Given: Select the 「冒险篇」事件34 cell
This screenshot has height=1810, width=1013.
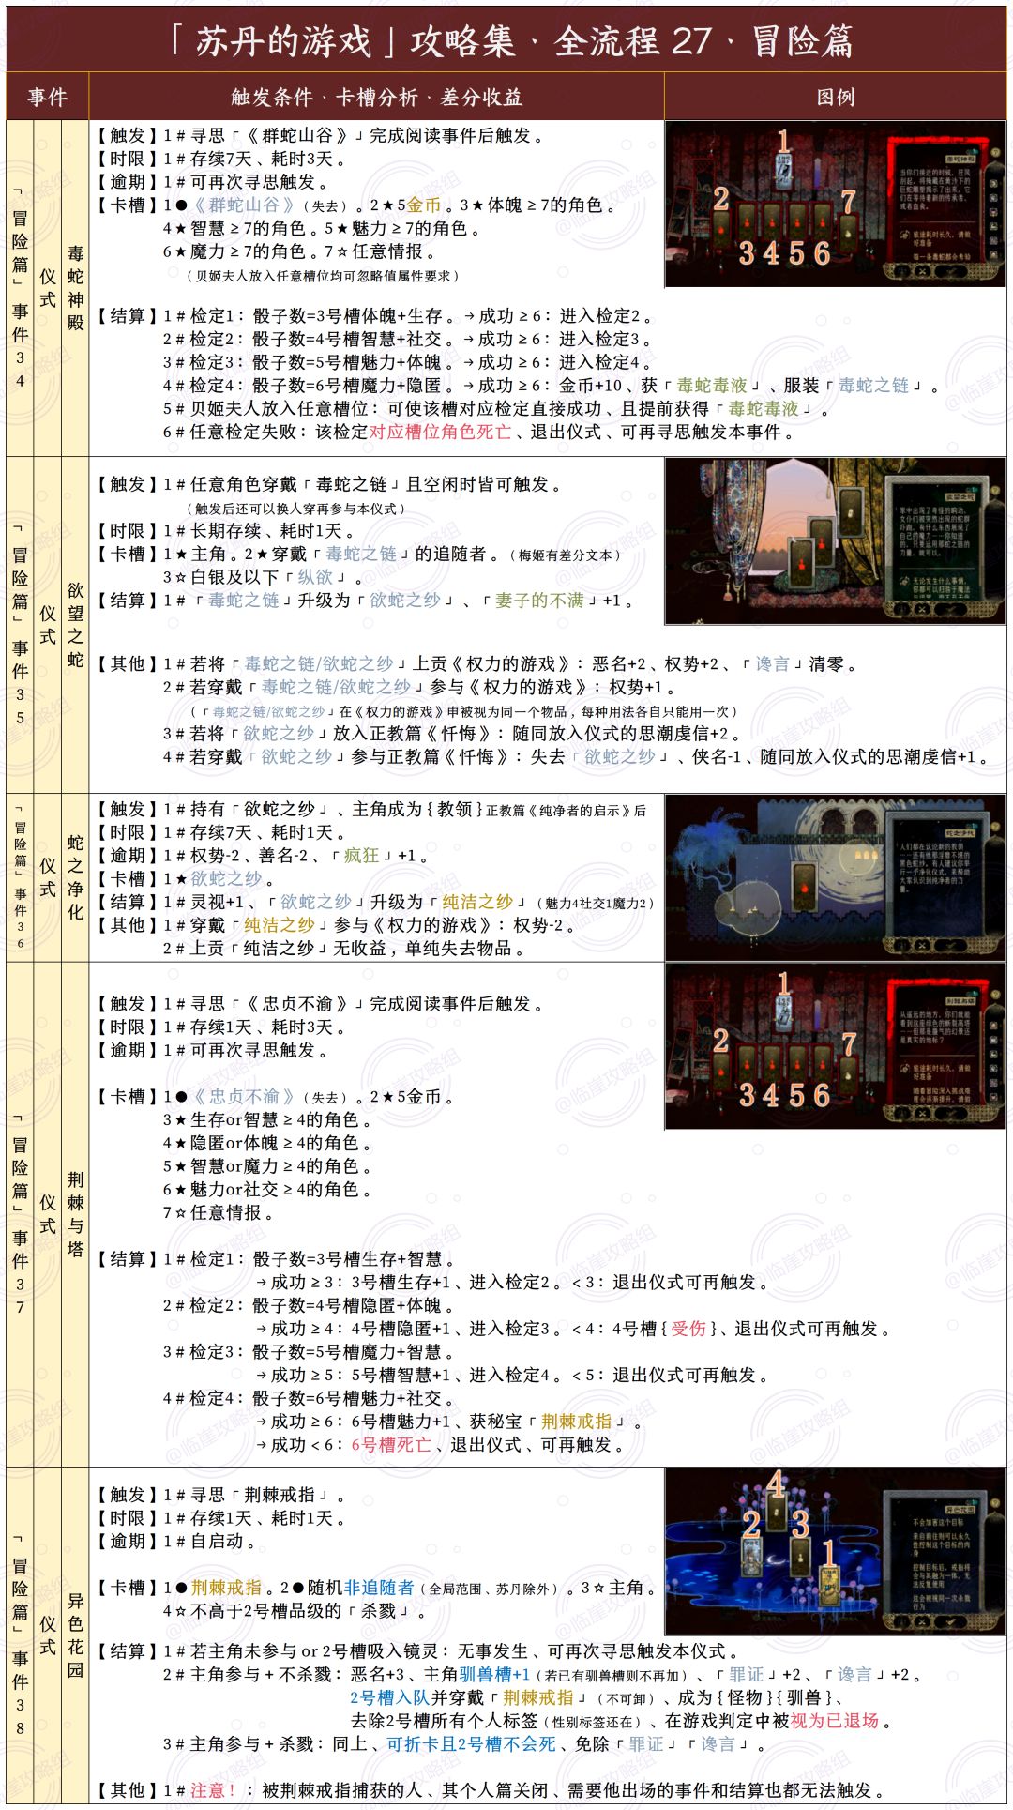Looking at the screenshot, I should [x=21, y=288].
